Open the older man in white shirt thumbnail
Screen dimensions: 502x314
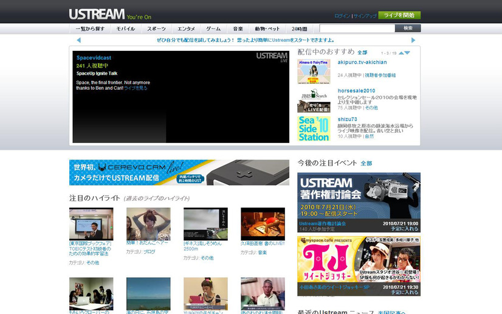[263, 294]
